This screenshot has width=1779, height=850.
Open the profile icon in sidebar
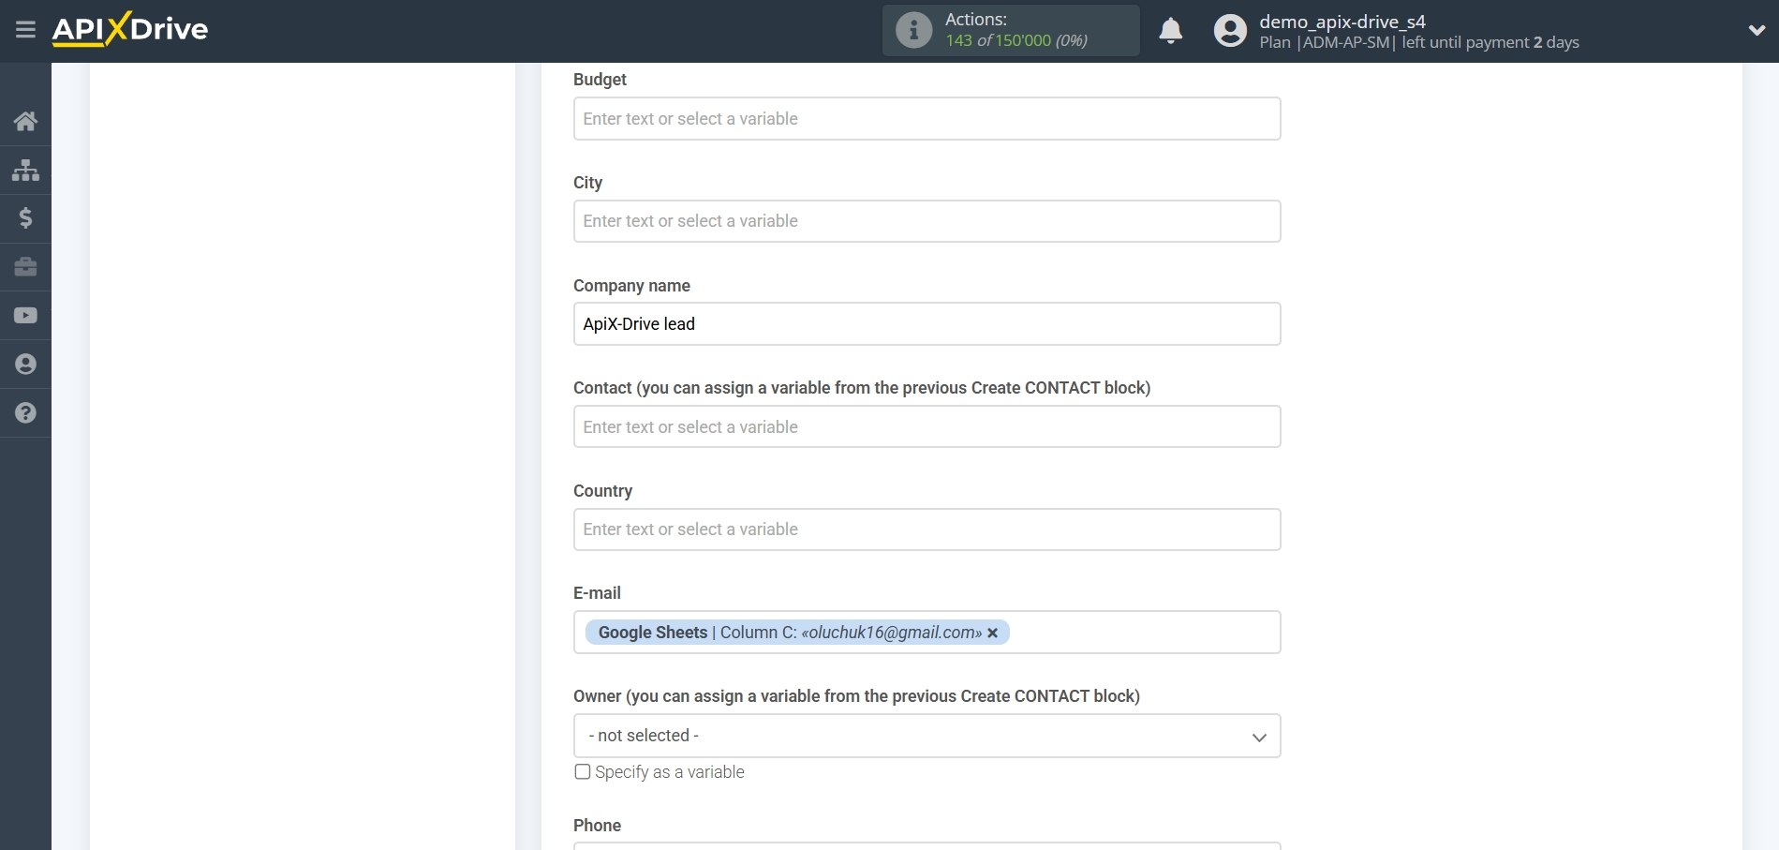[25, 365]
